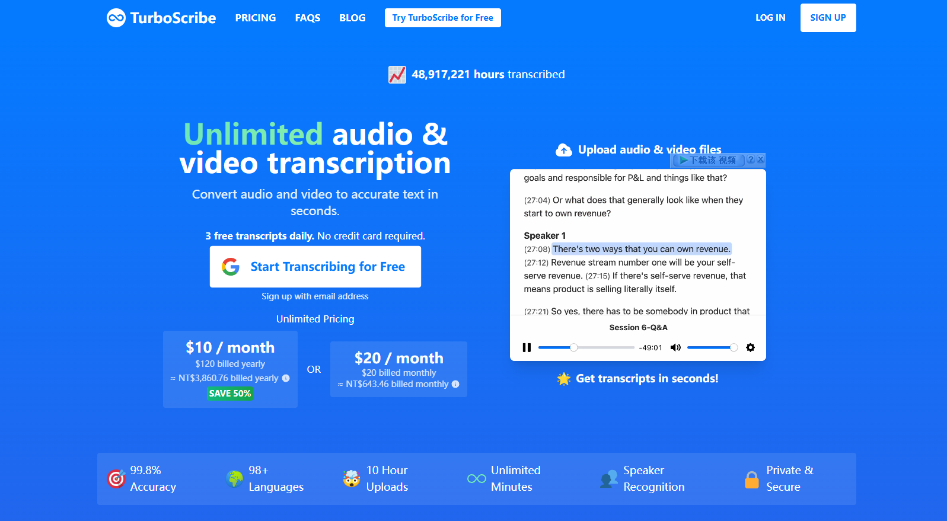Click Sign up with email address link
Image resolution: width=947 pixels, height=521 pixels.
[x=315, y=296]
